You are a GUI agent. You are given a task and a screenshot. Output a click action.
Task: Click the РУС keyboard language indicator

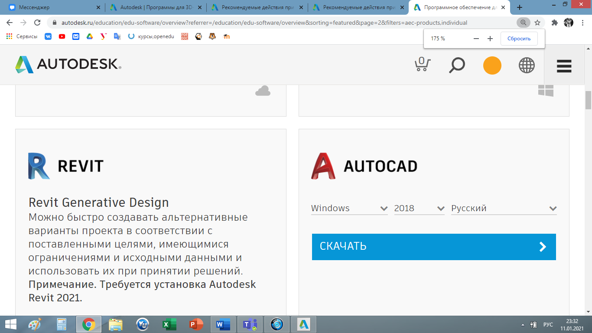pyautogui.click(x=548, y=324)
